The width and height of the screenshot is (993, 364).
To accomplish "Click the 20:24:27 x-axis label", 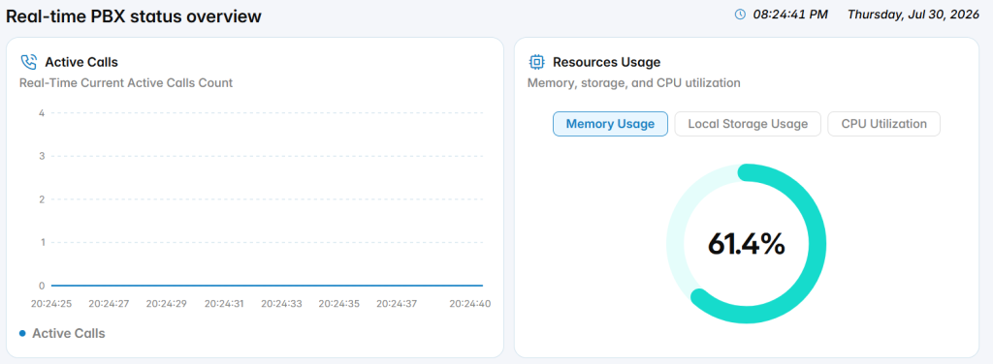I will pos(109,303).
